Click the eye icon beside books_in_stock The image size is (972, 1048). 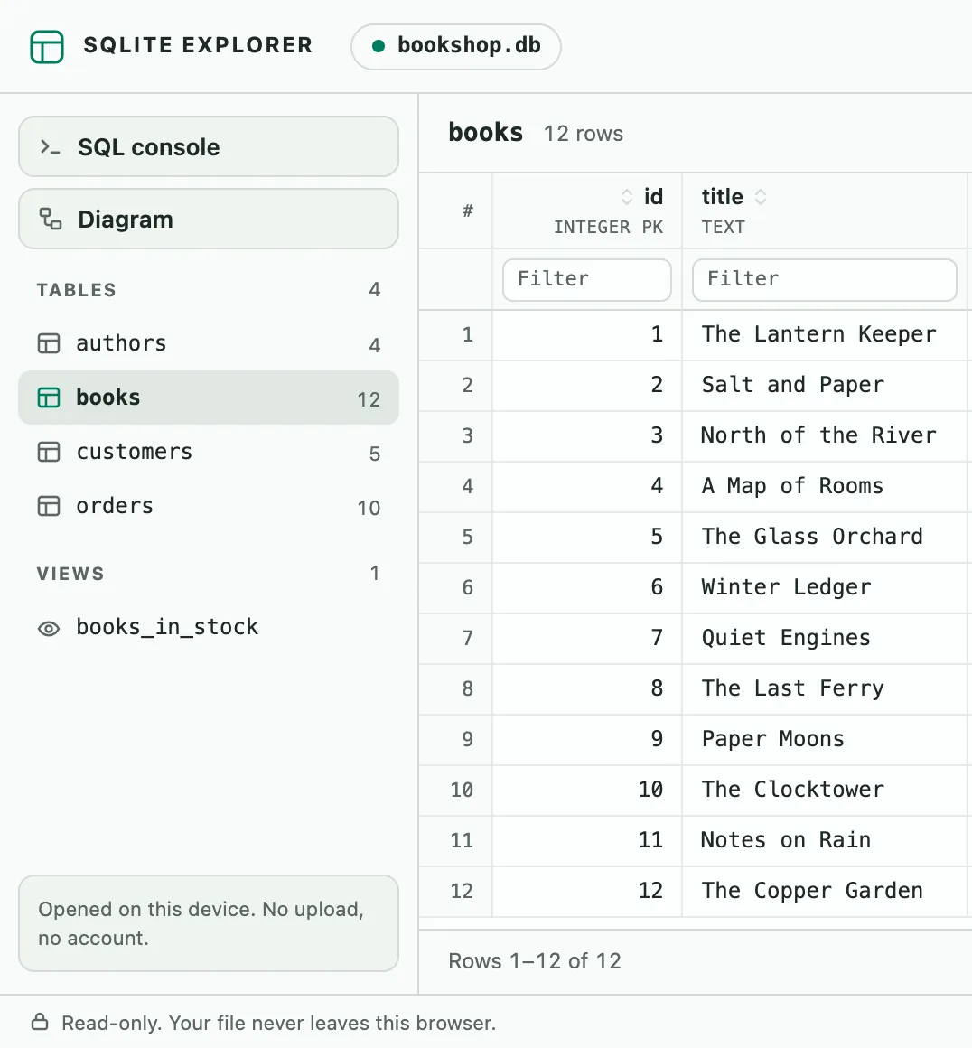49,628
